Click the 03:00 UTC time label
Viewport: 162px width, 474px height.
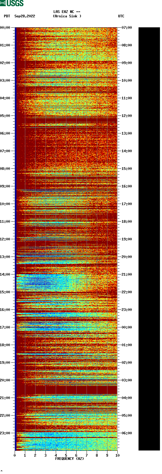(x=127, y=380)
